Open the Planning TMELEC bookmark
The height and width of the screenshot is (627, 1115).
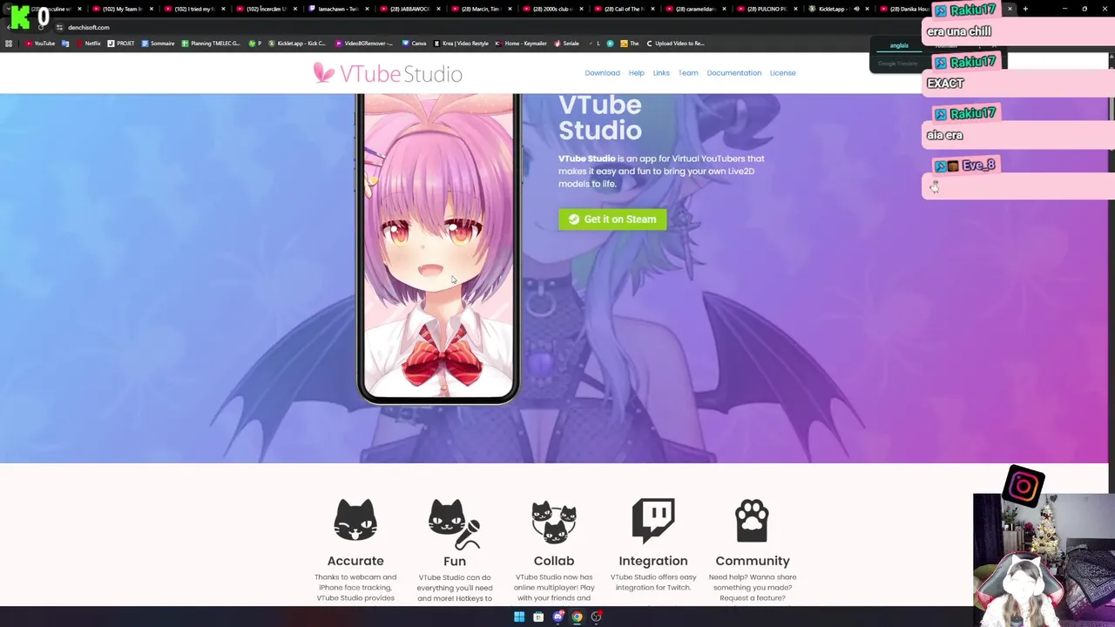[211, 44]
